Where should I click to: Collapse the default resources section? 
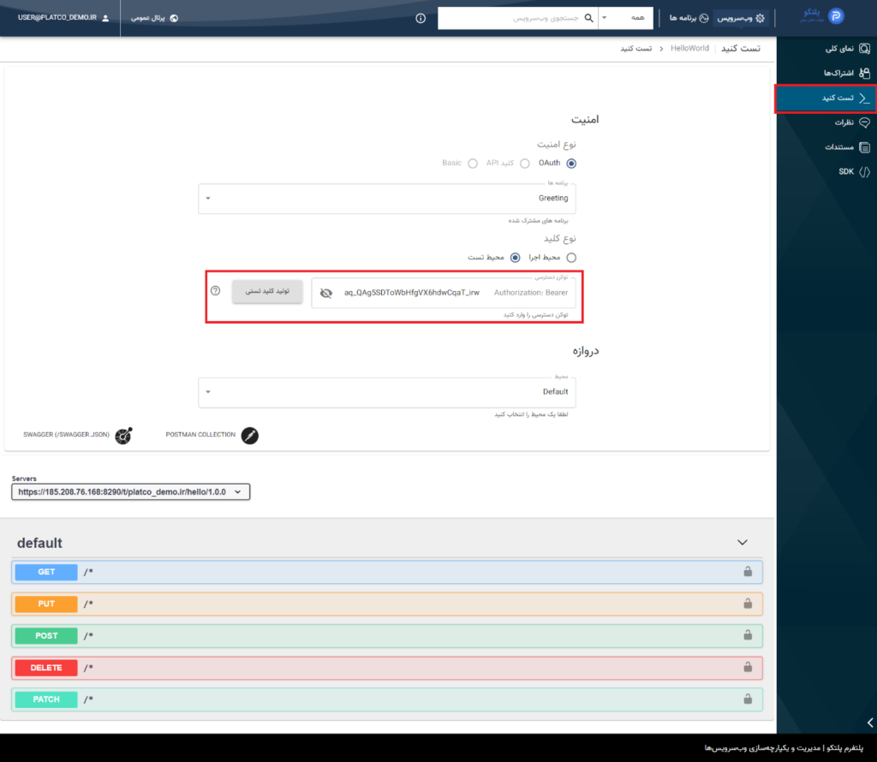tap(743, 542)
